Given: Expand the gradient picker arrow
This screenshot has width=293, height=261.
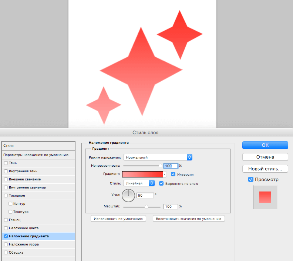Looking at the screenshot, I should tap(165, 174).
